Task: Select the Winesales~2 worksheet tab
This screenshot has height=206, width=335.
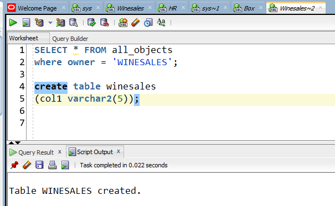Action: 297,8
